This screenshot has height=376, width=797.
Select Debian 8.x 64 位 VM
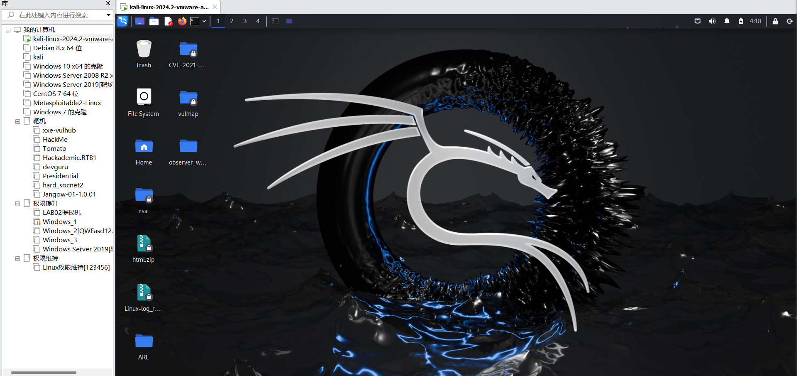(57, 48)
